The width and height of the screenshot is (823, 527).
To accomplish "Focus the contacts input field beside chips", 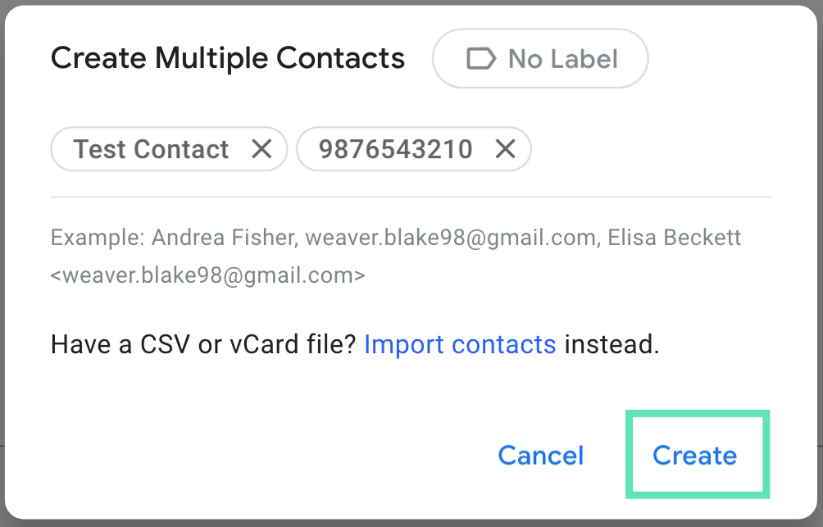I will (x=648, y=149).
